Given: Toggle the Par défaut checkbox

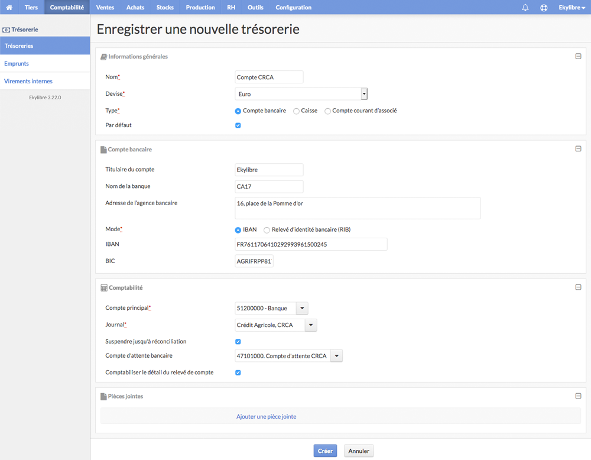Looking at the screenshot, I should (x=238, y=125).
